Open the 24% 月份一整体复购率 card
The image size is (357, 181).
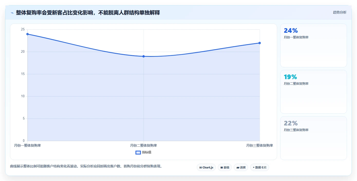tap(313, 46)
